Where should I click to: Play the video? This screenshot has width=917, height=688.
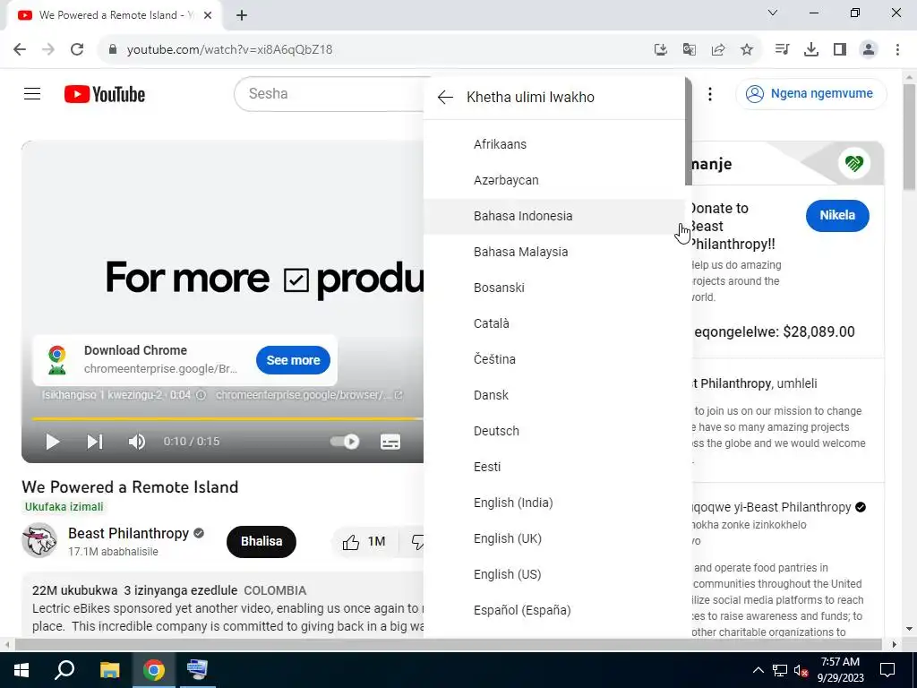tap(53, 442)
